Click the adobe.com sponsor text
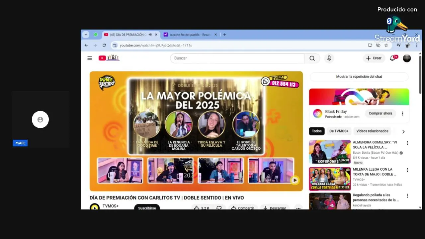425x239 pixels. coord(352,117)
